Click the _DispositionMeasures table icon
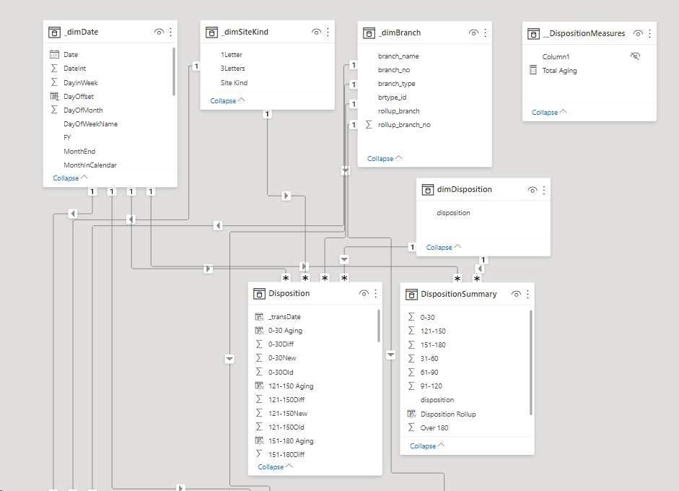This screenshot has height=491, width=679. (x=533, y=34)
